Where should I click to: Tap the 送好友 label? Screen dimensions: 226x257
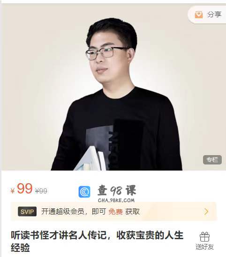204,247
